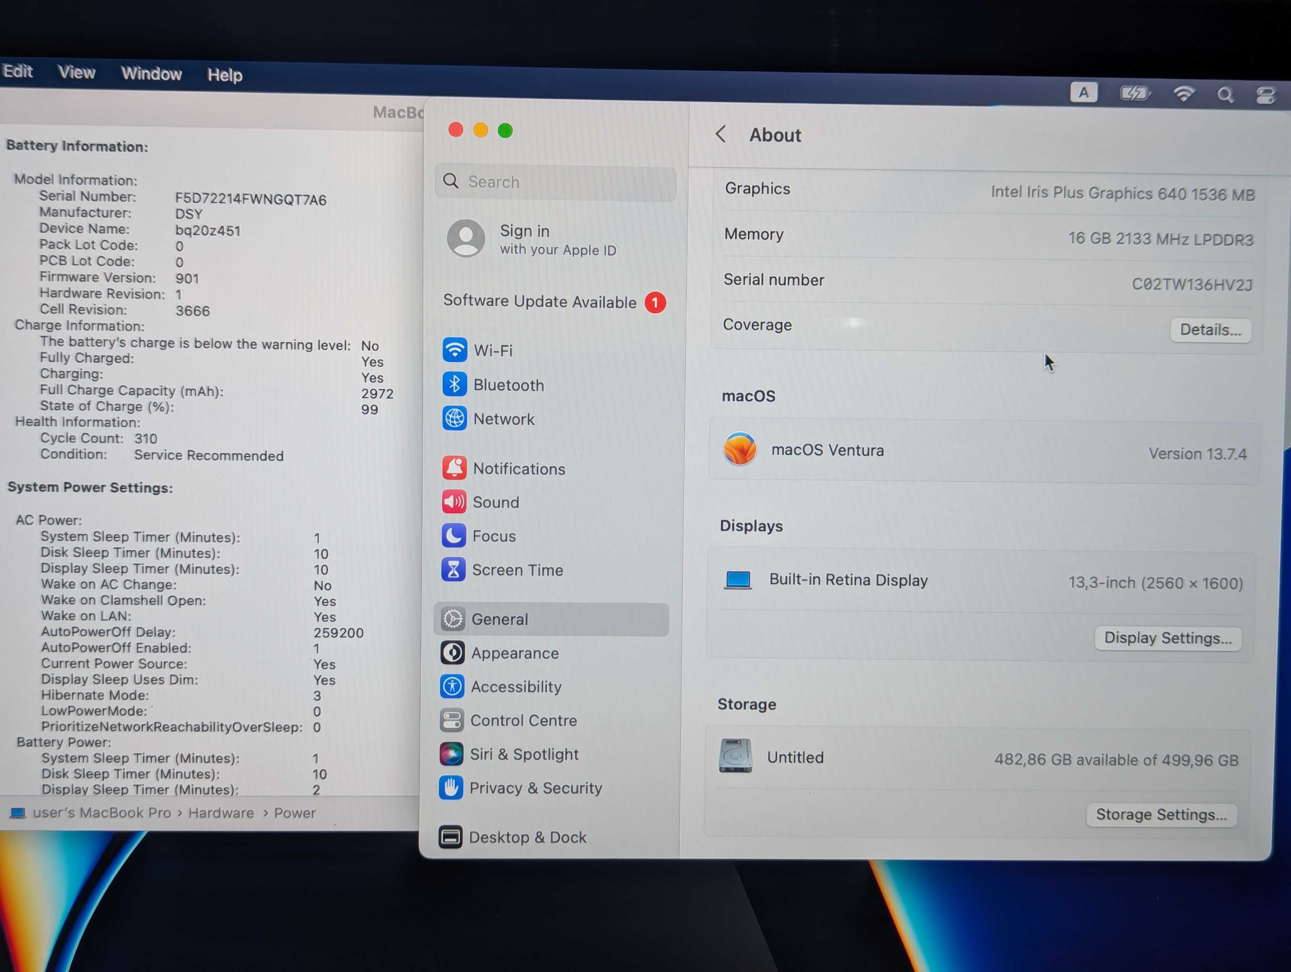This screenshot has height=972, width=1291.
Task: Open Notifications settings in sidebar
Action: point(504,468)
